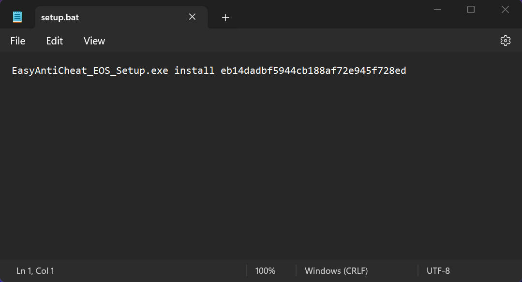Click the empty area of the text editor
Viewport: 522px width, 282px height.
pos(261,169)
